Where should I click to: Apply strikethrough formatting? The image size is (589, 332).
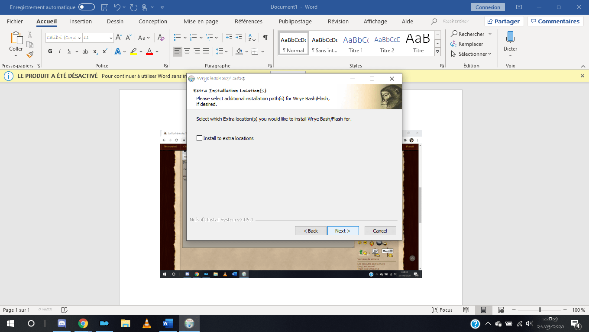[x=85, y=51]
